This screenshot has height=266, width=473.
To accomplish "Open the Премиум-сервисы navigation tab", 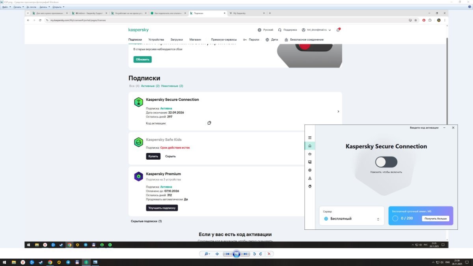I will point(224,39).
